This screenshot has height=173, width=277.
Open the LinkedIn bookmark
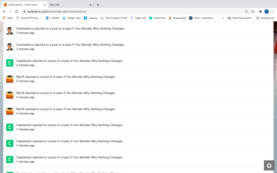[x=52, y=18]
